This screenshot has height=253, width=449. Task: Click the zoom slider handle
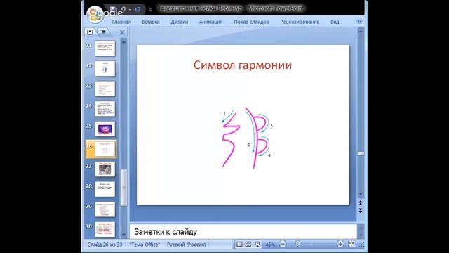(297, 244)
